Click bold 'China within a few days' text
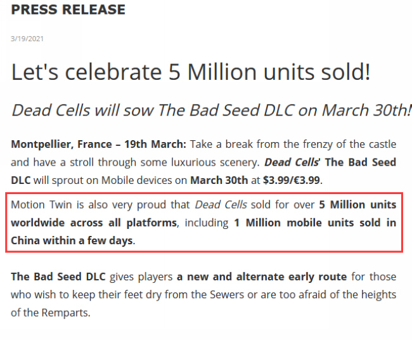The width and height of the screenshot is (412, 340). point(72,240)
